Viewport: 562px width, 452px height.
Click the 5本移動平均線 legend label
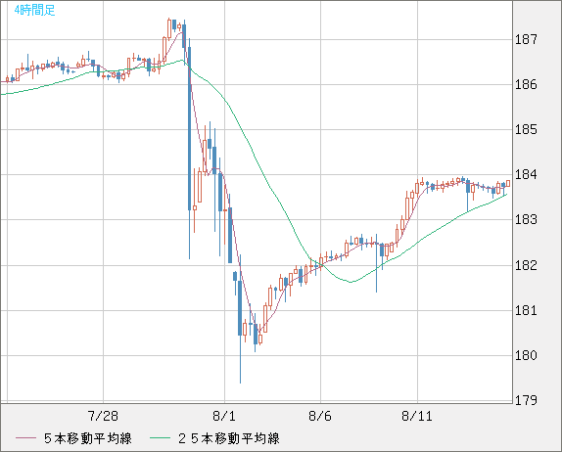(88, 438)
